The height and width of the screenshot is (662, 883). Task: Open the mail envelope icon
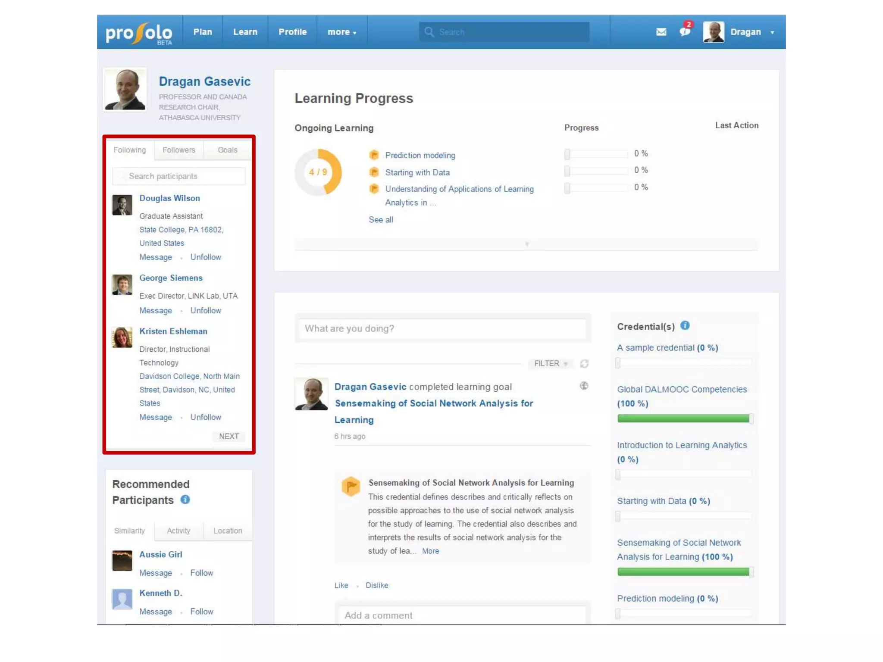coord(661,32)
